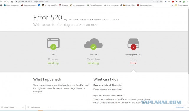Open the VK bookmark icon
Image resolution: width=189 pixels, height=111 pixels.
[39, 5]
